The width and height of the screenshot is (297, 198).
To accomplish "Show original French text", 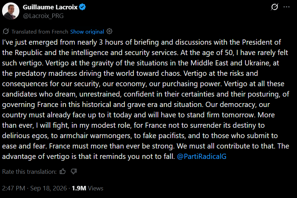I will [x=87, y=31].
